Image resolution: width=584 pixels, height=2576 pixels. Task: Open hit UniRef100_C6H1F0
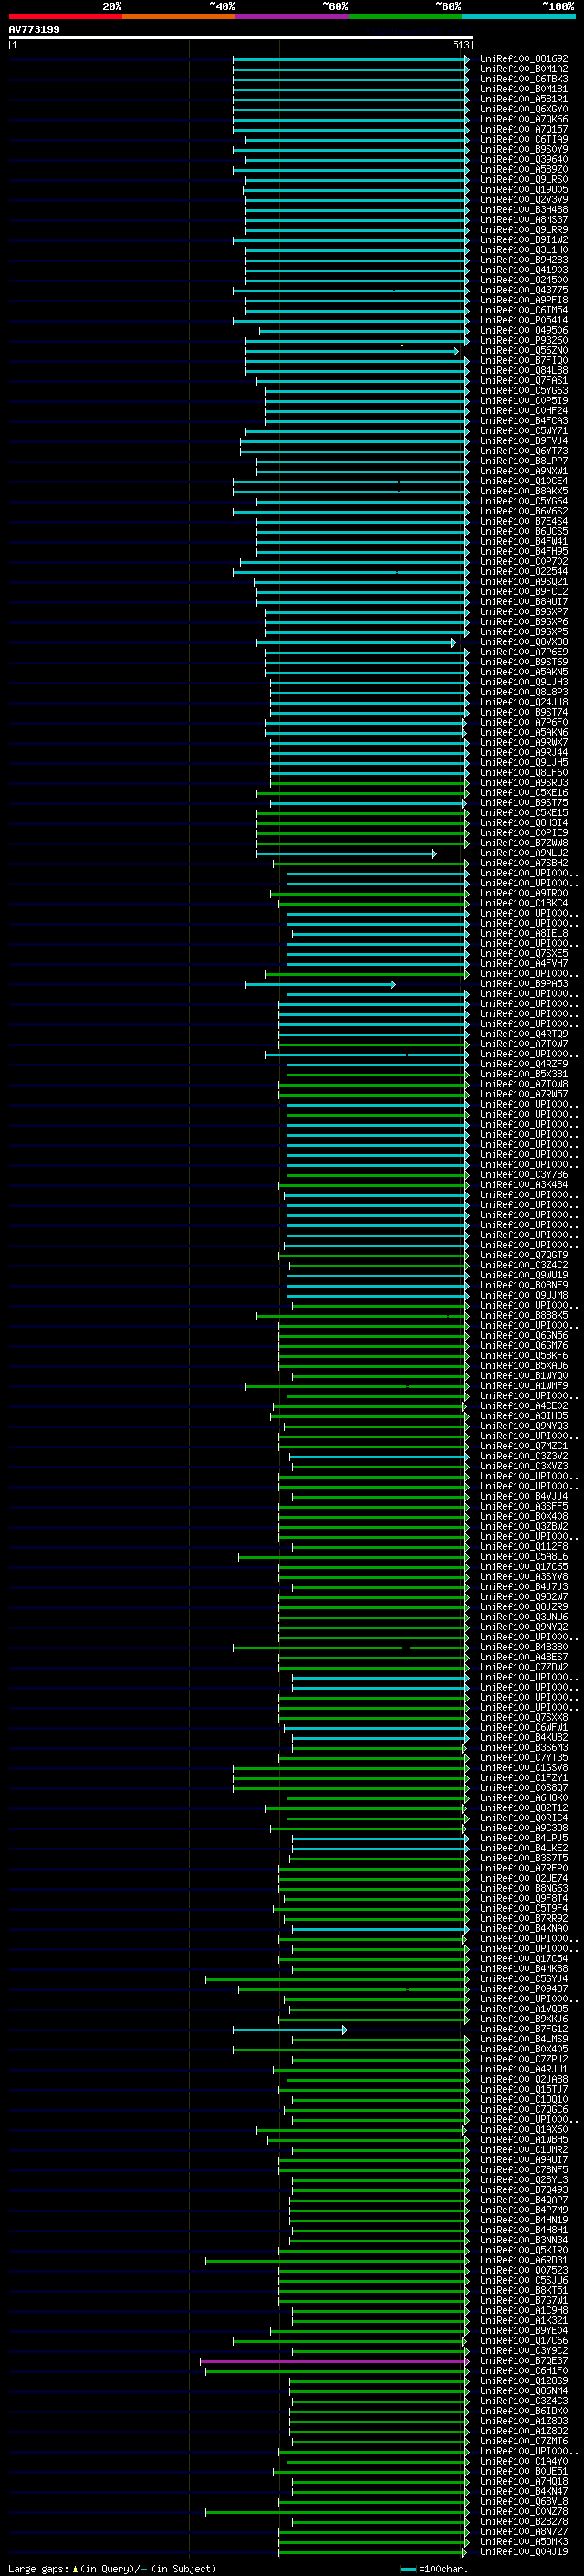click(x=523, y=2371)
